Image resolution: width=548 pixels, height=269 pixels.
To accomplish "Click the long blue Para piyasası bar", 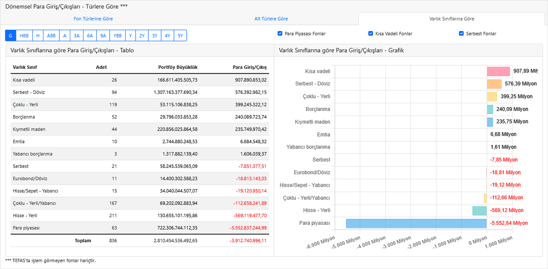I will click(x=416, y=223).
